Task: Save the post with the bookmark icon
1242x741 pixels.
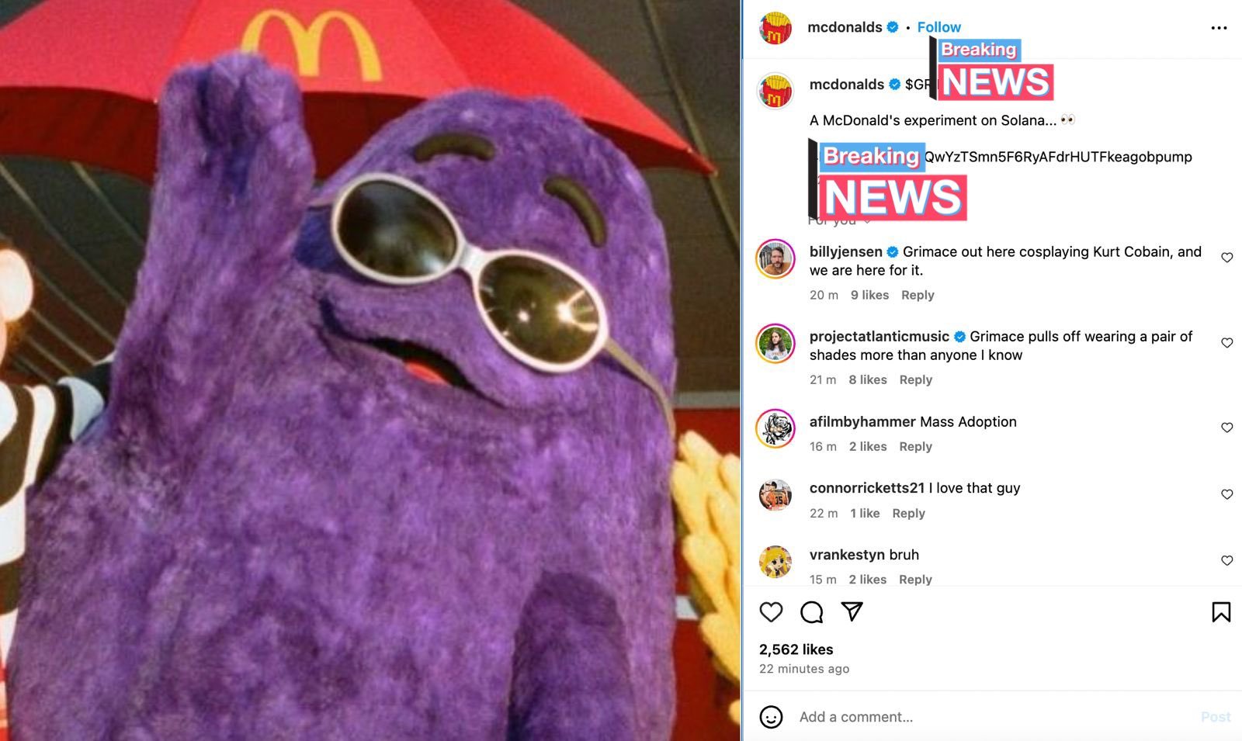Action: [1221, 612]
